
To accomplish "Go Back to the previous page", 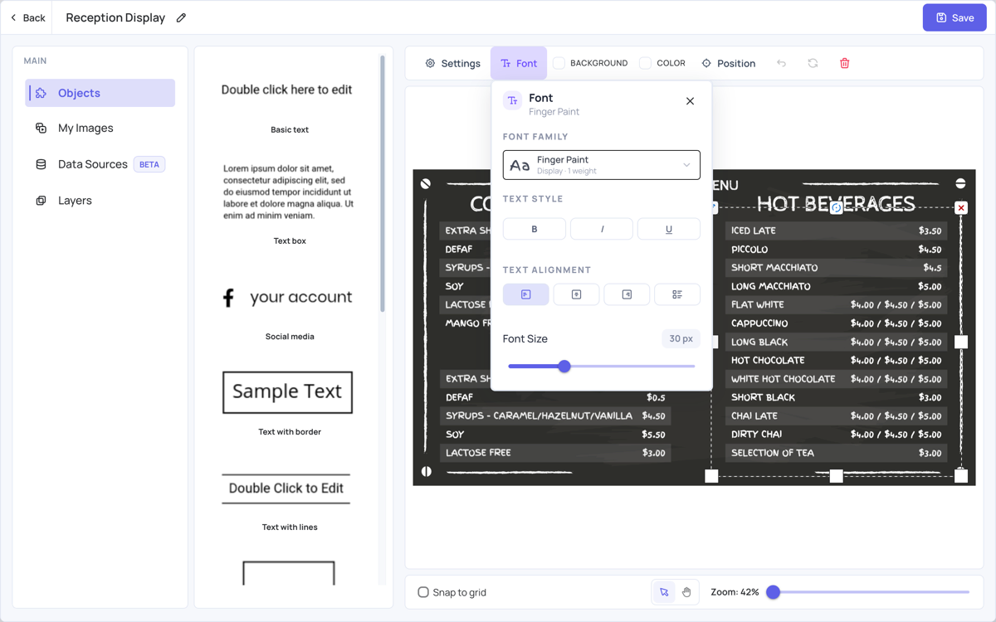I will 28,17.
